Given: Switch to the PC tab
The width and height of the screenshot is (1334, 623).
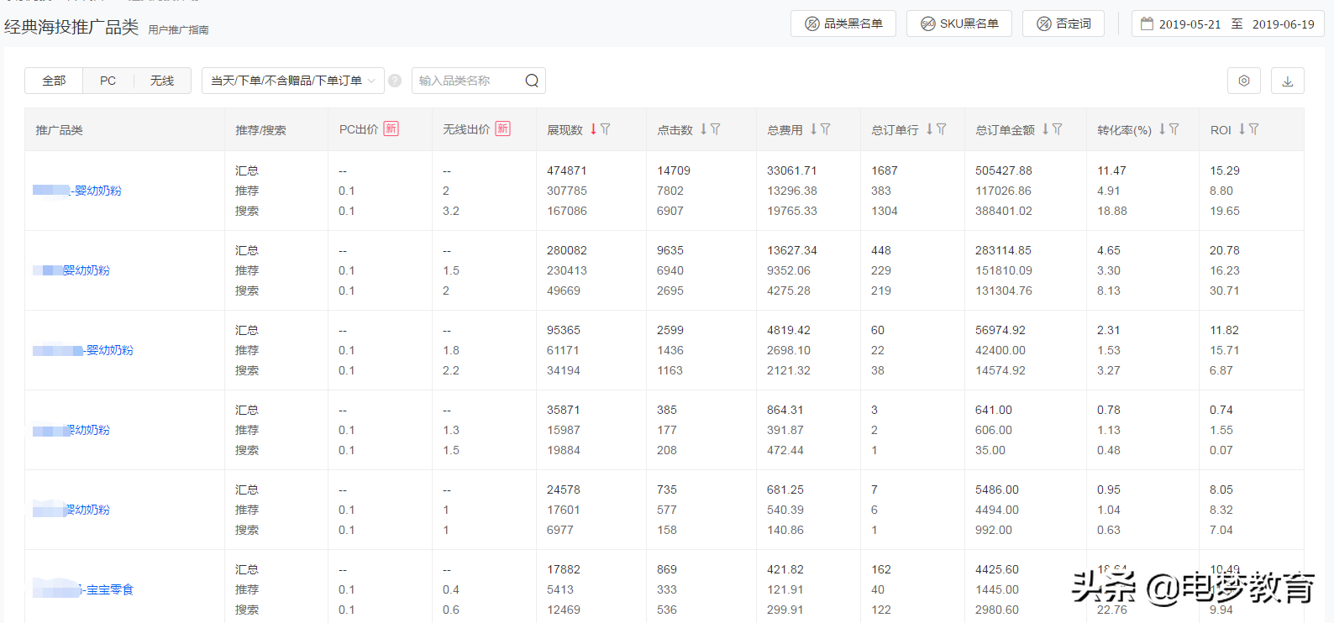Looking at the screenshot, I should (108, 81).
